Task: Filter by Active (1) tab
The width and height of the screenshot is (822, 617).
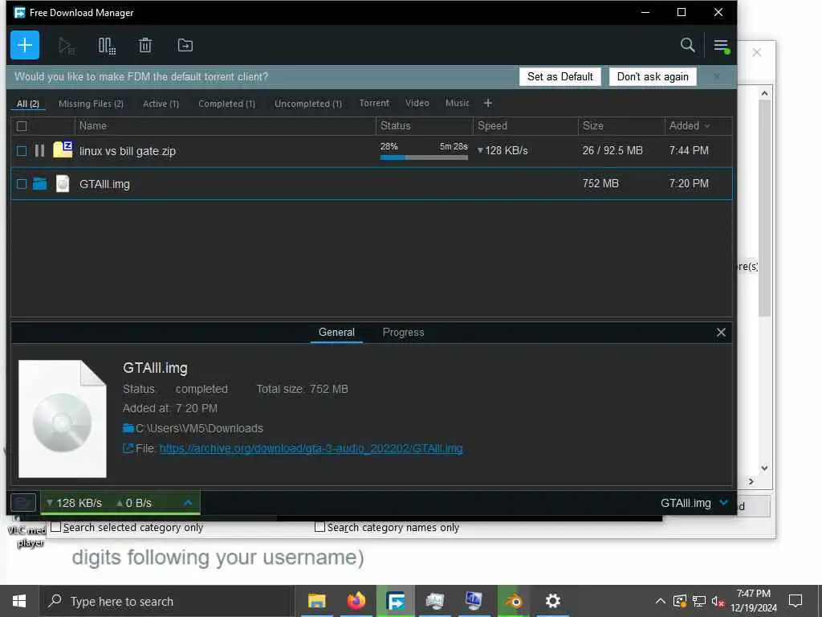Action: point(161,104)
